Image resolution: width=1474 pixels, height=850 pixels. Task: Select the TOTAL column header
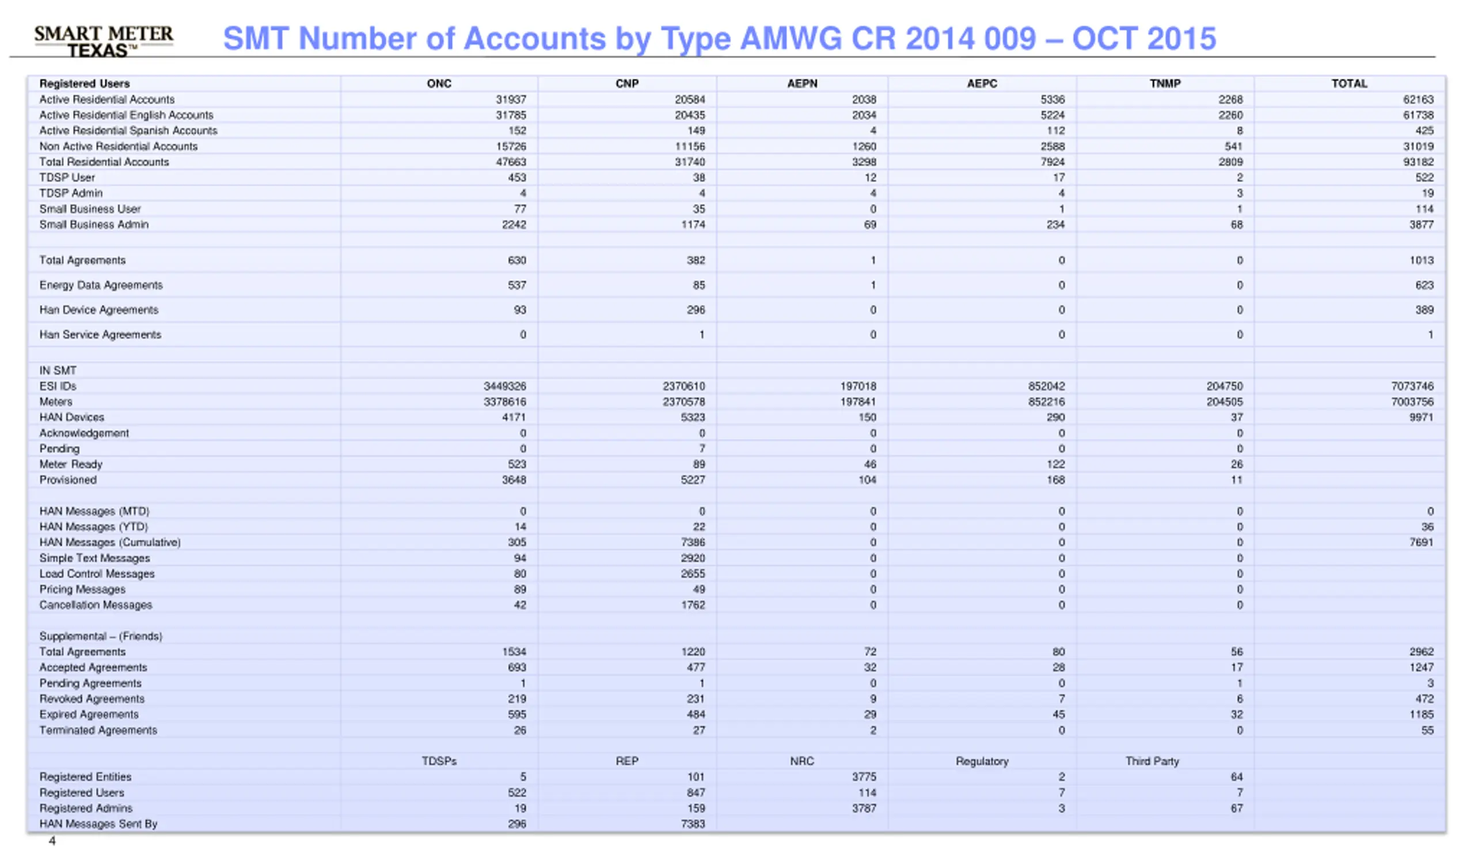[1348, 84]
